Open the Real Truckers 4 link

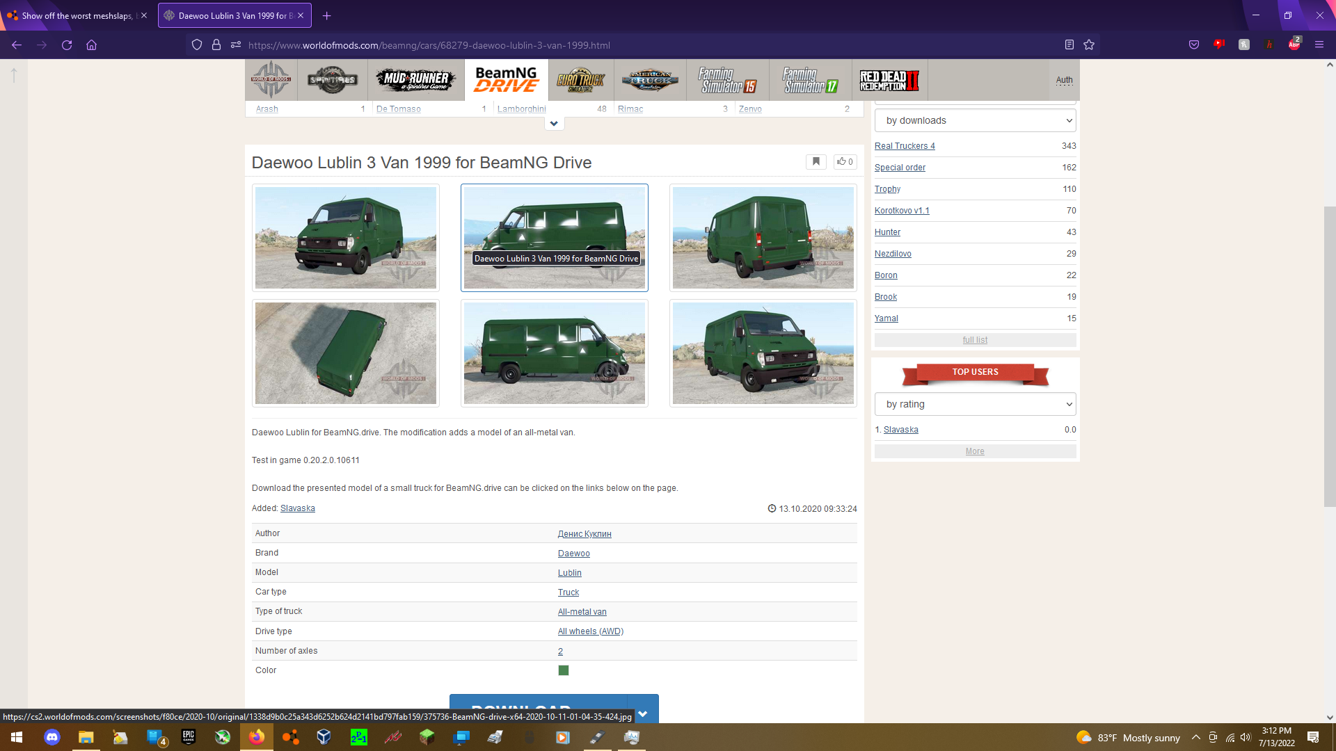905,146
